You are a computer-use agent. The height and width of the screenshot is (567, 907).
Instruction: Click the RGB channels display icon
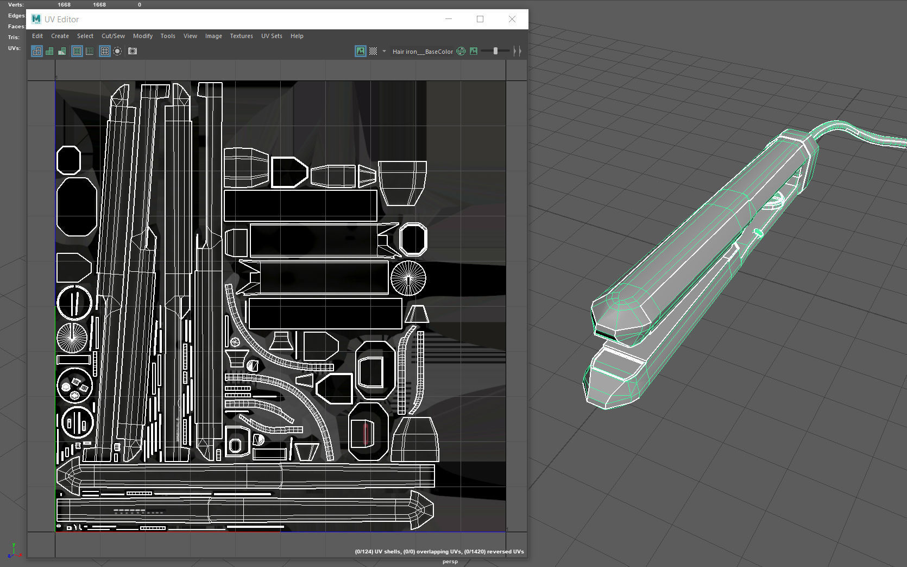pyautogui.click(x=461, y=51)
